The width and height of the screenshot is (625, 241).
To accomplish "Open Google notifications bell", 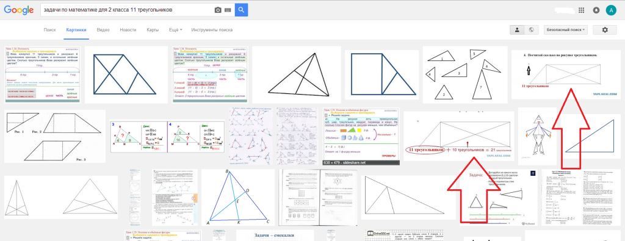I will click(x=596, y=10).
